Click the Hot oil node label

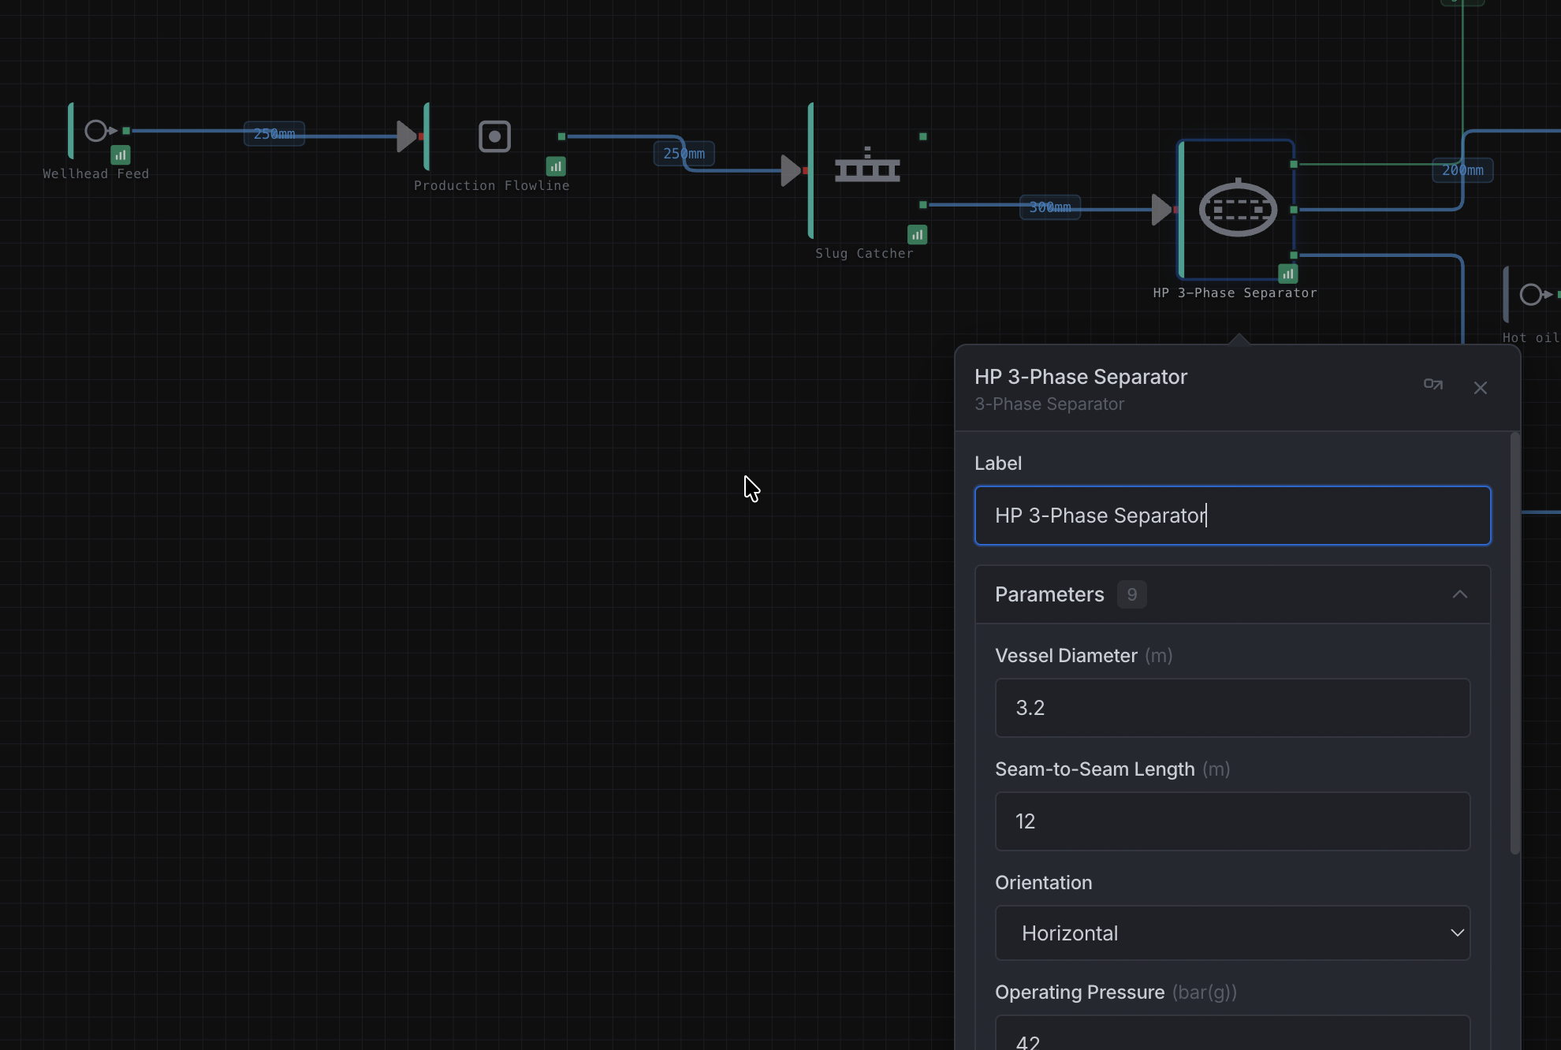point(1530,338)
